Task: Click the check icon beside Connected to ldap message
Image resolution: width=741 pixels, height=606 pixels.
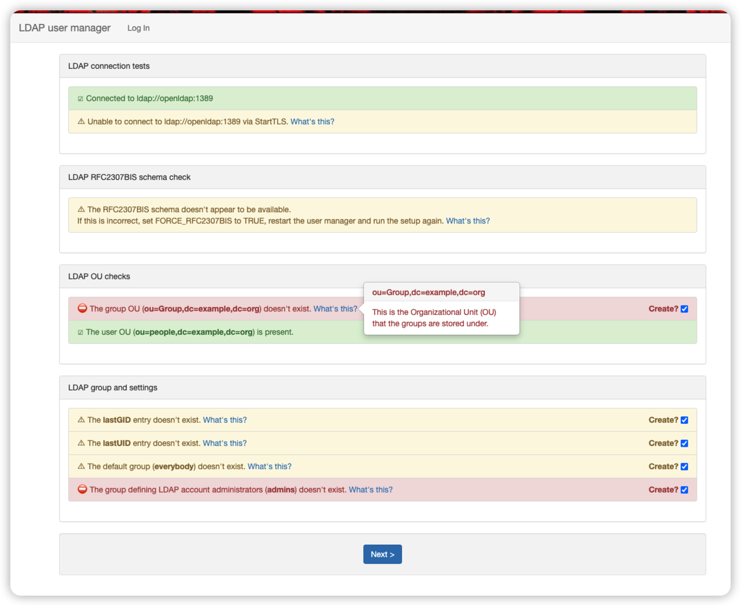Action: pyautogui.click(x=81, y=99)
